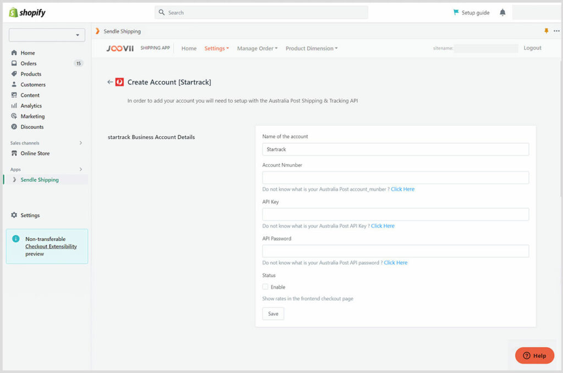Click the Shopify logo
Screen dimensions: 563x373
(x=27, y=13)
